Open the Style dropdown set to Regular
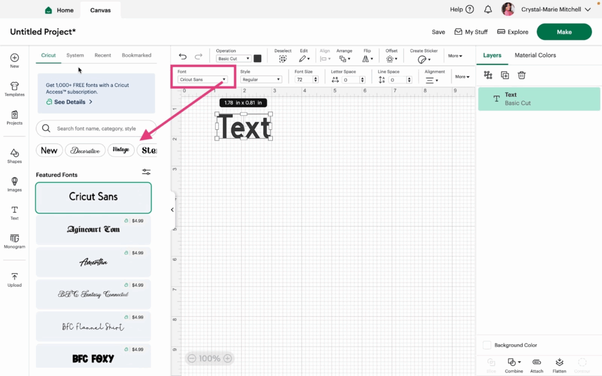Screen dimensions: 602x376 click(x=261, y=79)
